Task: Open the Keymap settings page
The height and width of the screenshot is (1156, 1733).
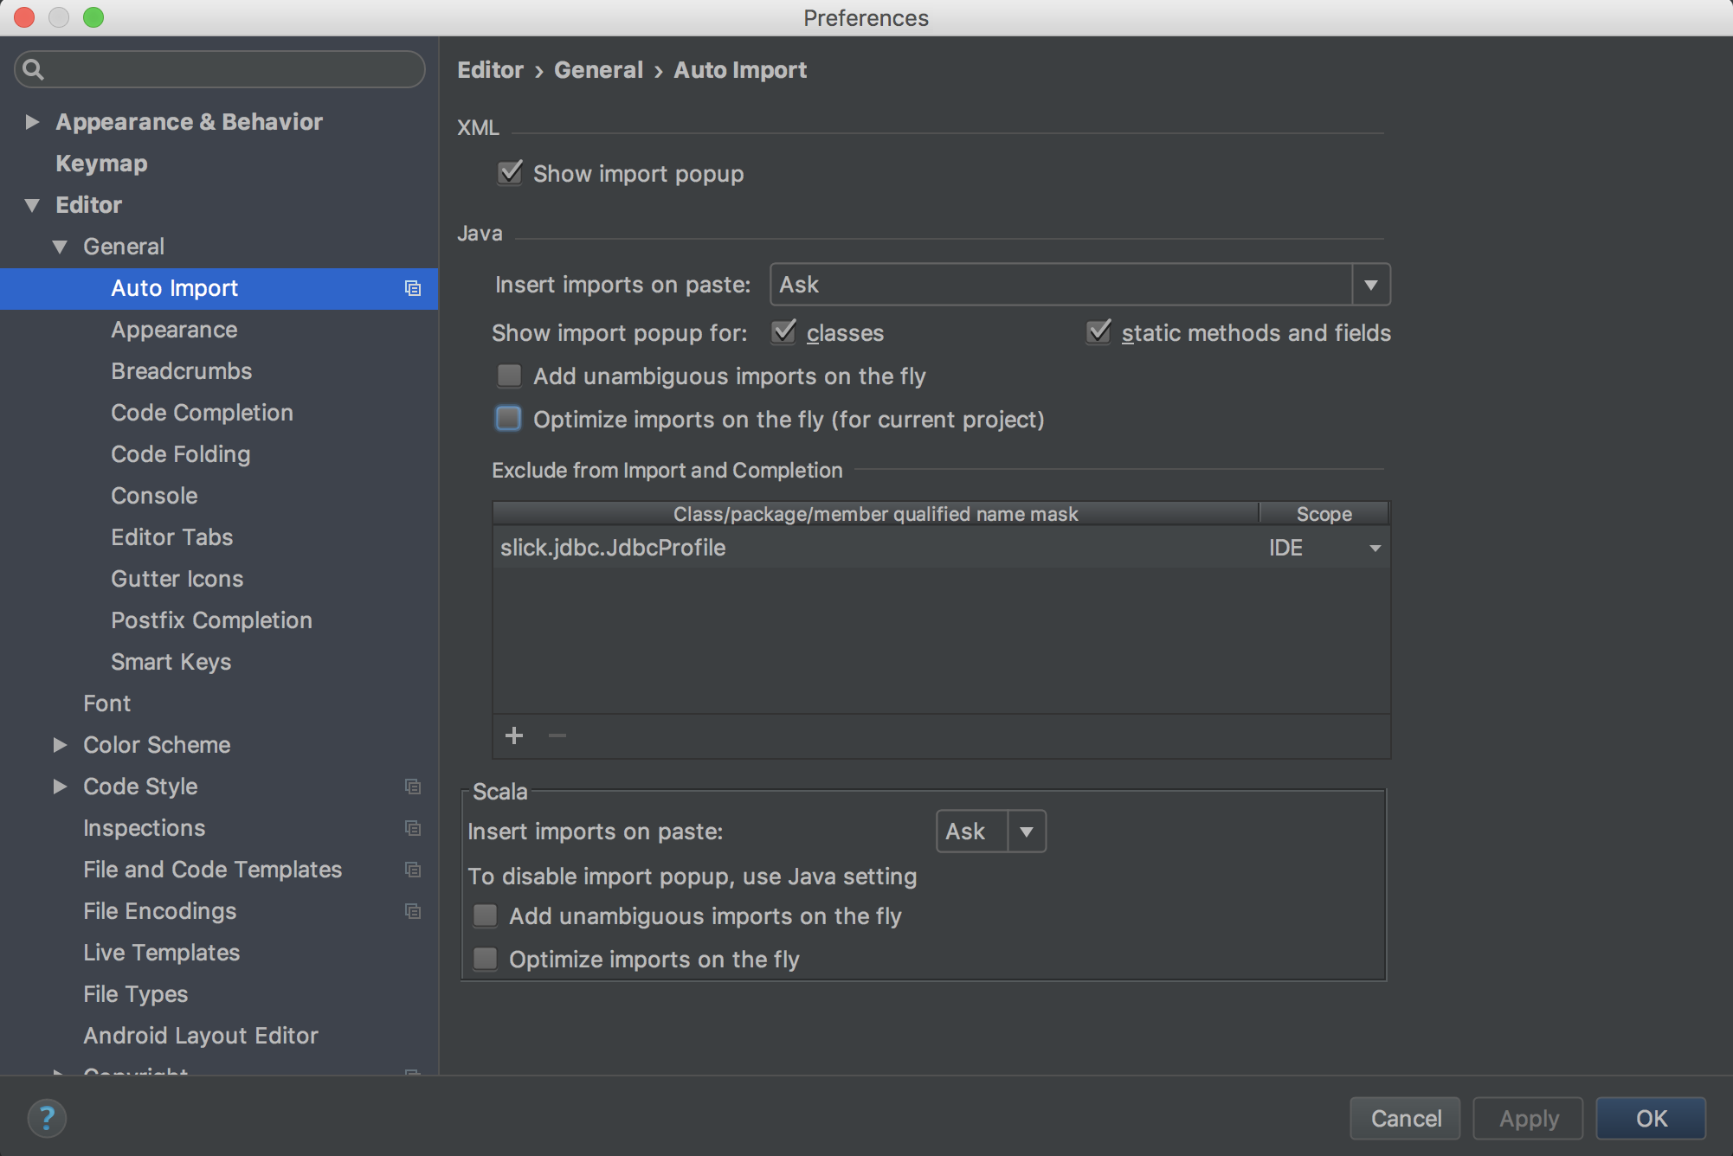Action: point(101,164)
